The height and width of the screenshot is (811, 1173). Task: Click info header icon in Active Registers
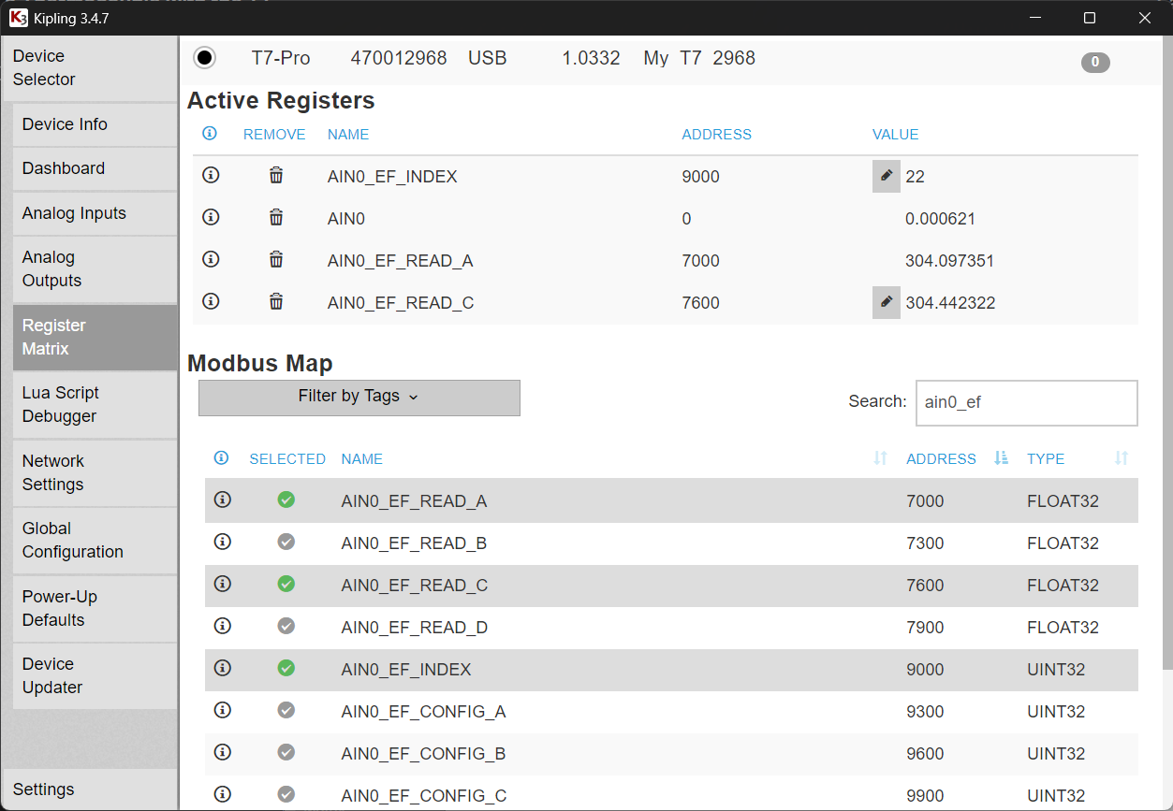pyautogui.click(x=210, y=134)
